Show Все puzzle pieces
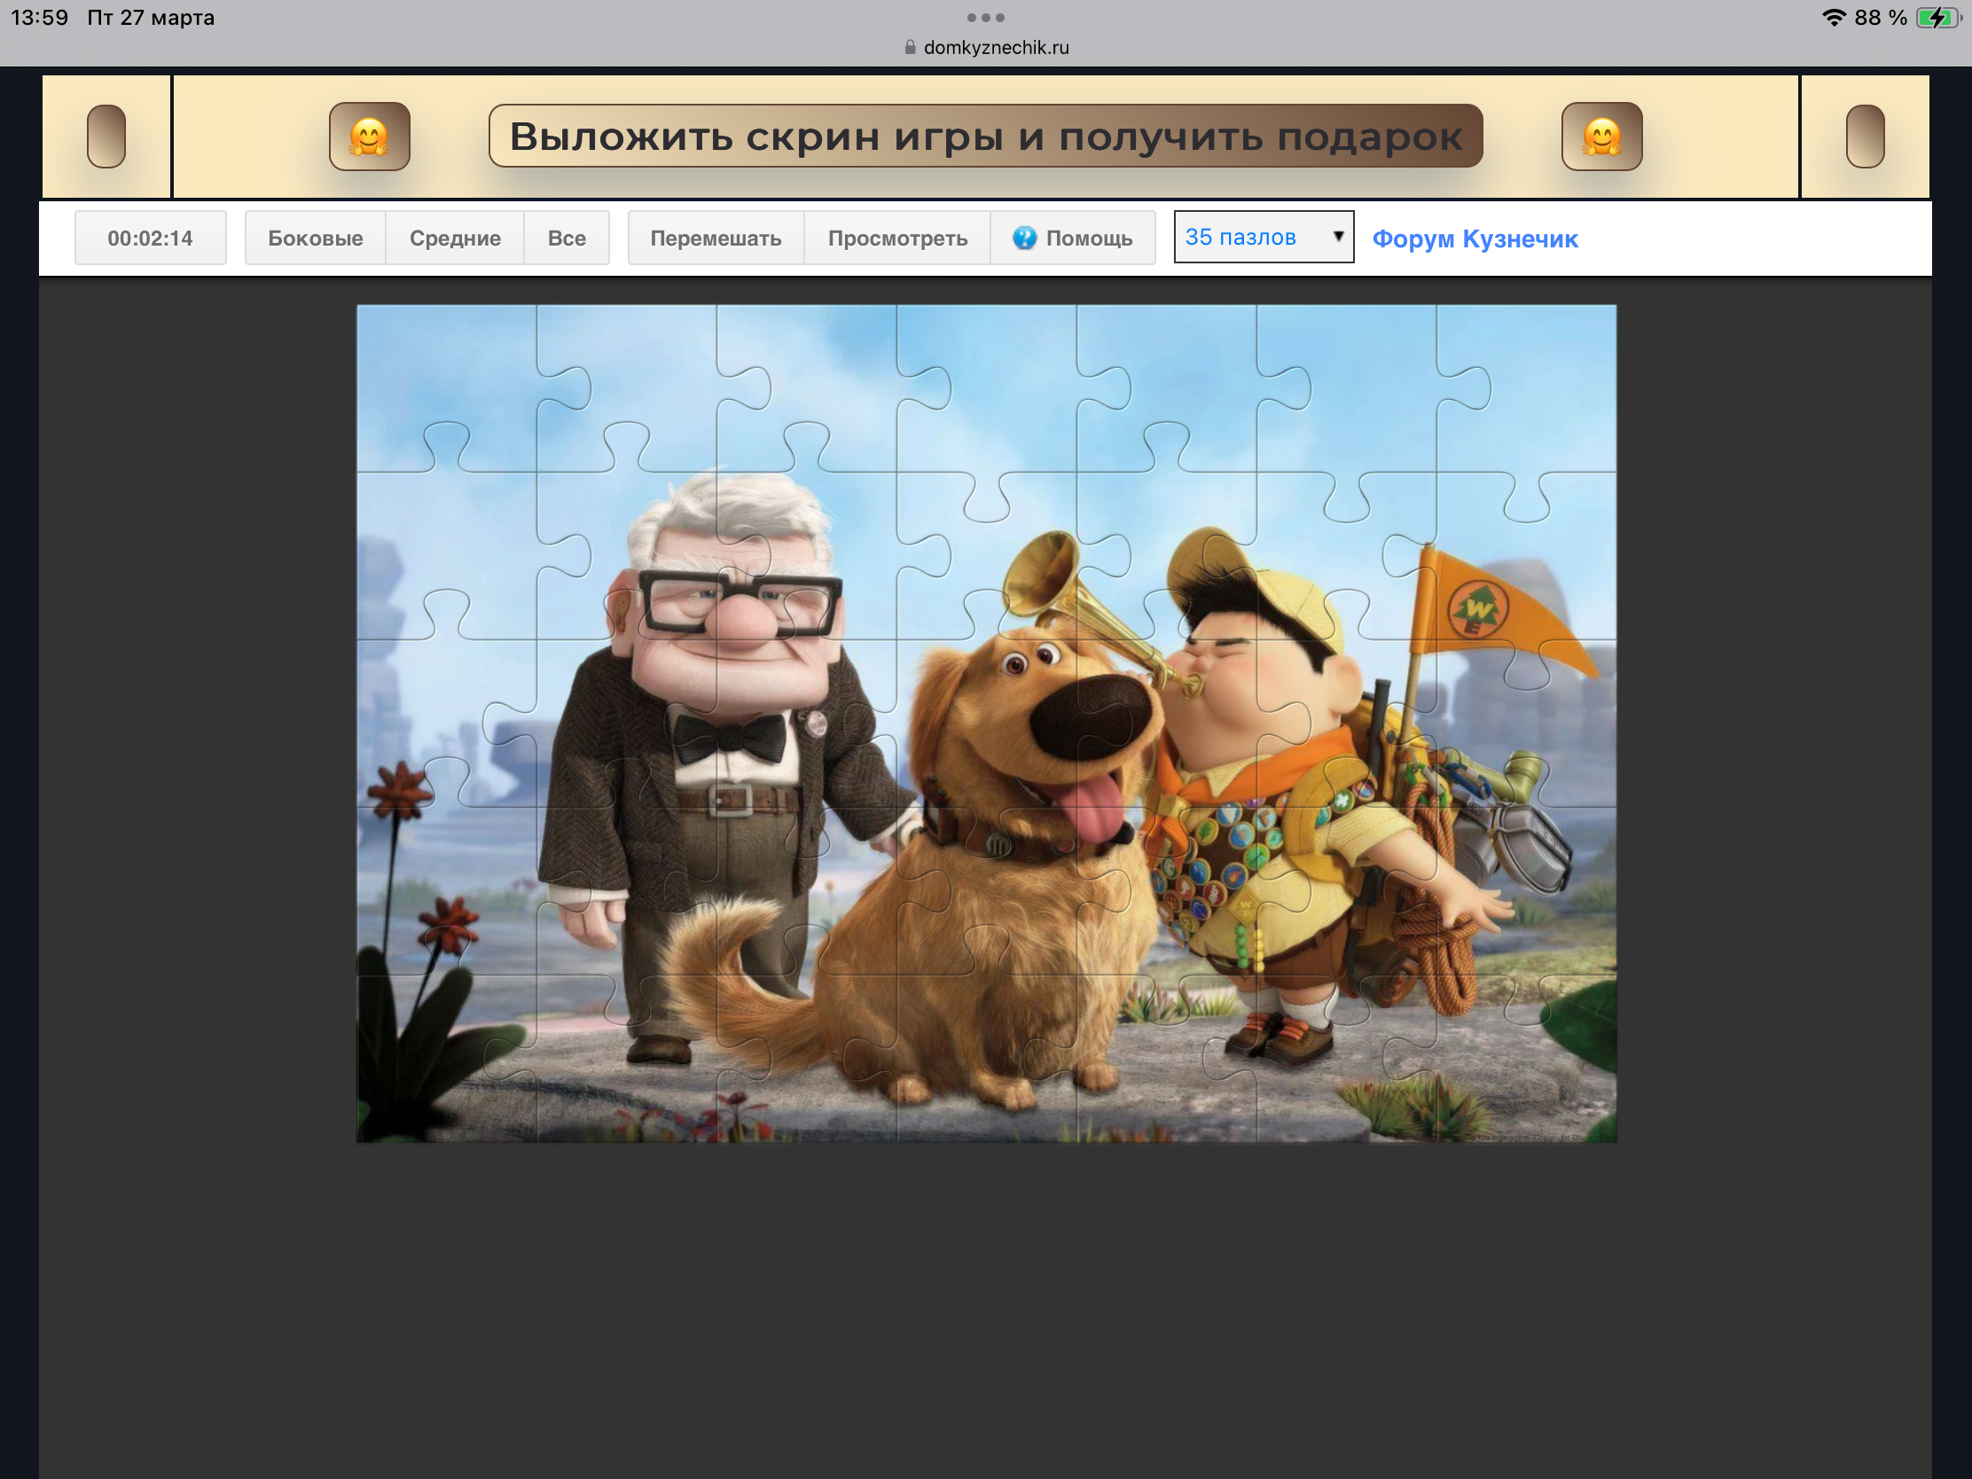 click(x=566, y=238)
